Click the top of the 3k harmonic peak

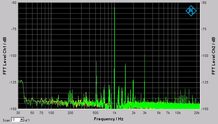(x=145, y=55)
